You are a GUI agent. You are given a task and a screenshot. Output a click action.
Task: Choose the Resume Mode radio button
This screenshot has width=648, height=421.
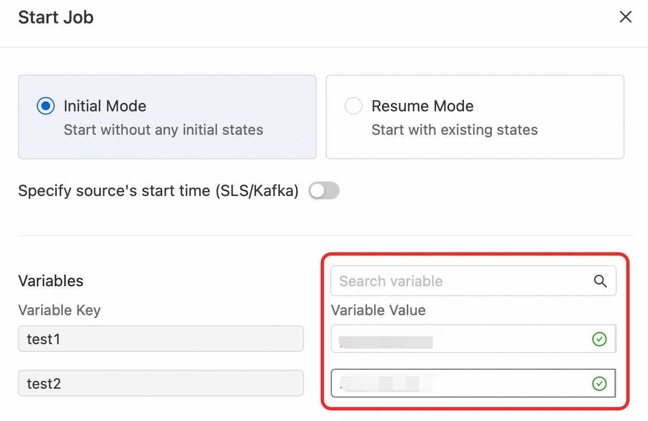tap(354, 106)
